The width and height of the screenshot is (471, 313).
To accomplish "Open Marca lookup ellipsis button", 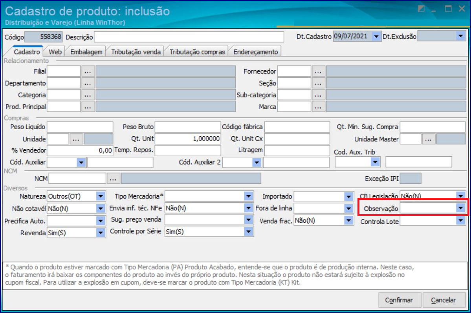I will pyautogui.click(x=319, y=107).
